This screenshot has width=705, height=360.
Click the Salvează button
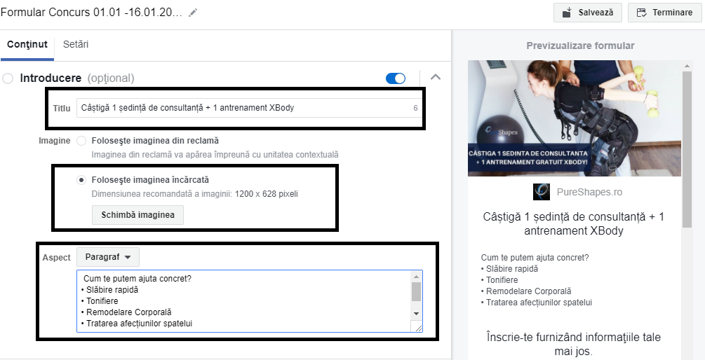click(587, 13)
